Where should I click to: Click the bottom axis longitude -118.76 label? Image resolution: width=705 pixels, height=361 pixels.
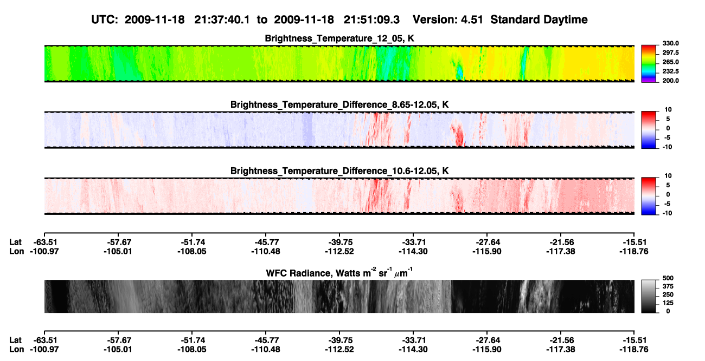(635, 349)
